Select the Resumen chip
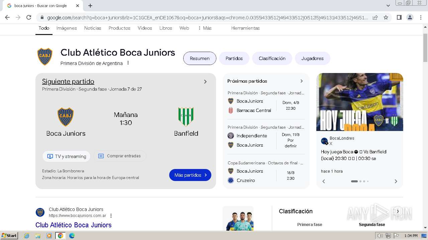Viewport: 428px width, 240px height. click(x=200, y=58)
